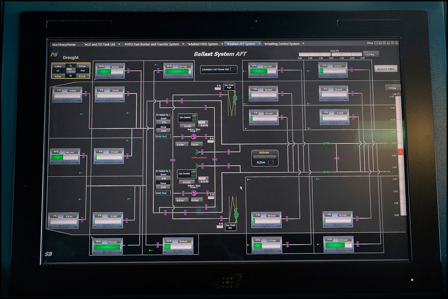448x299 pixels.
Task: Click Adjust beside pump 1 0.04 % value
Action: point(202,122)
